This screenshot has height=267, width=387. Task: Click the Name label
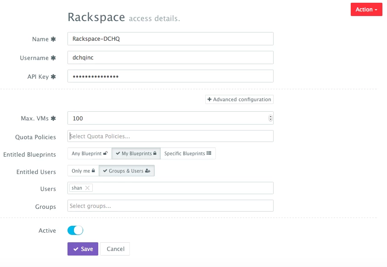click(x=40, y=39)
